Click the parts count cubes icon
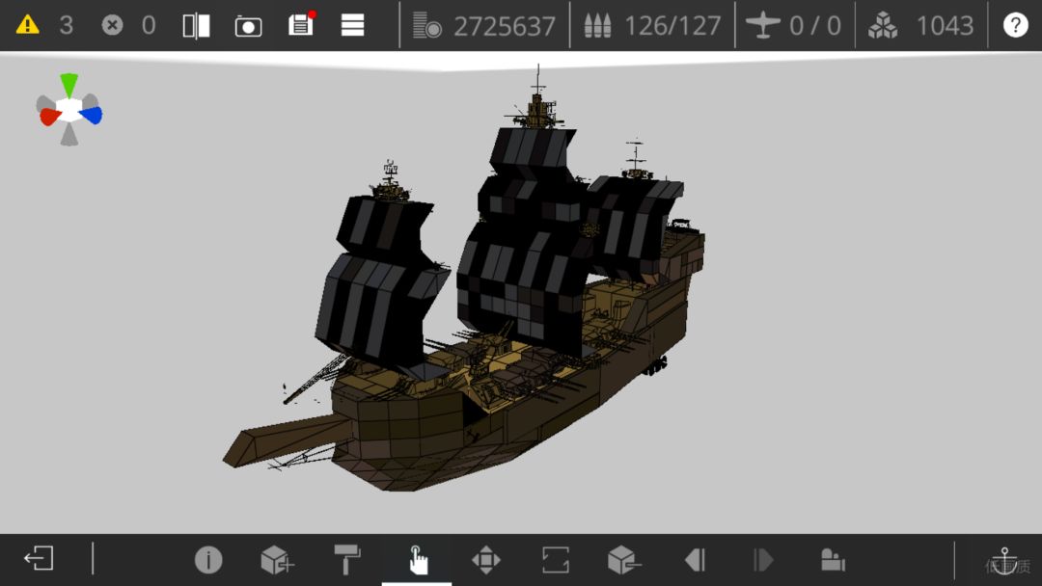Image resolution: width=1042 pixels, height=586 pixels. tap(883, 26)
